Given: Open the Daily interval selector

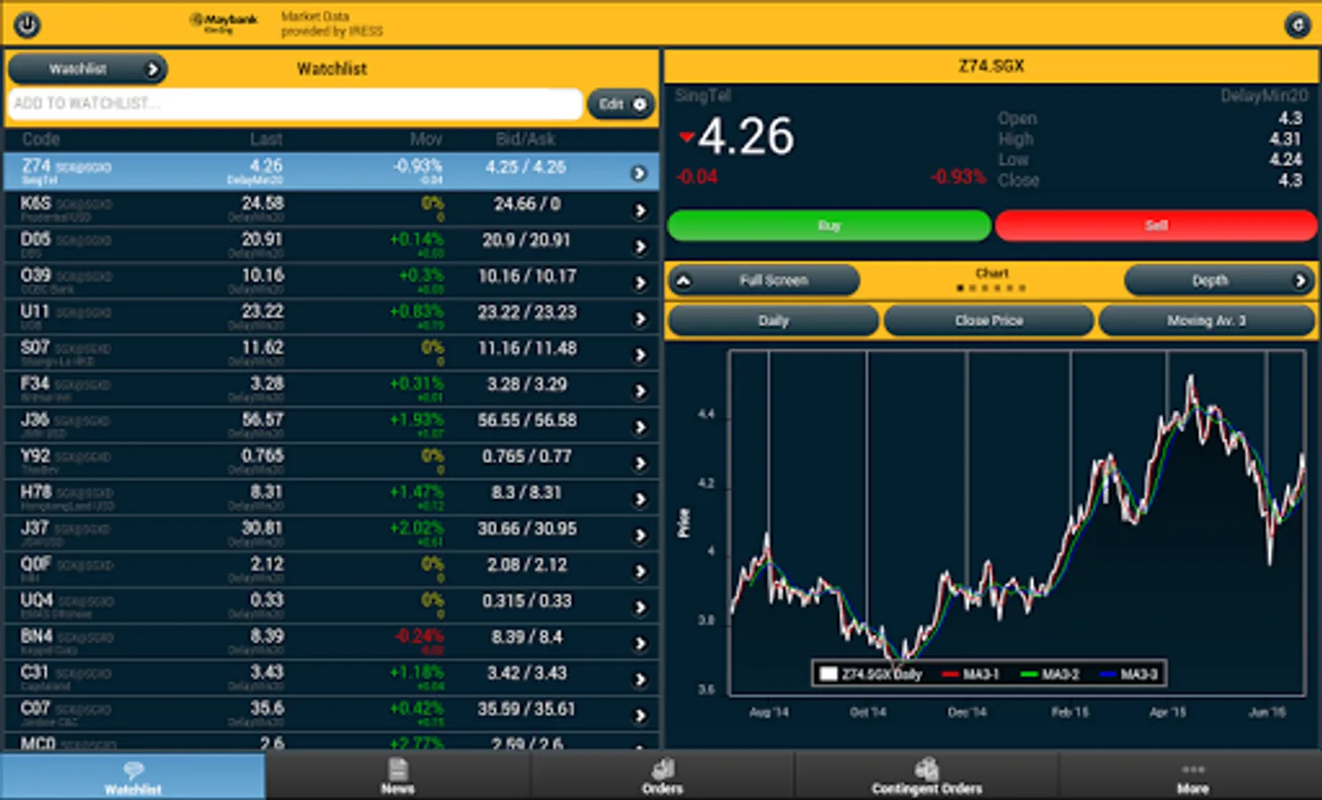Looking at the screenshot, I should [773, 321].
